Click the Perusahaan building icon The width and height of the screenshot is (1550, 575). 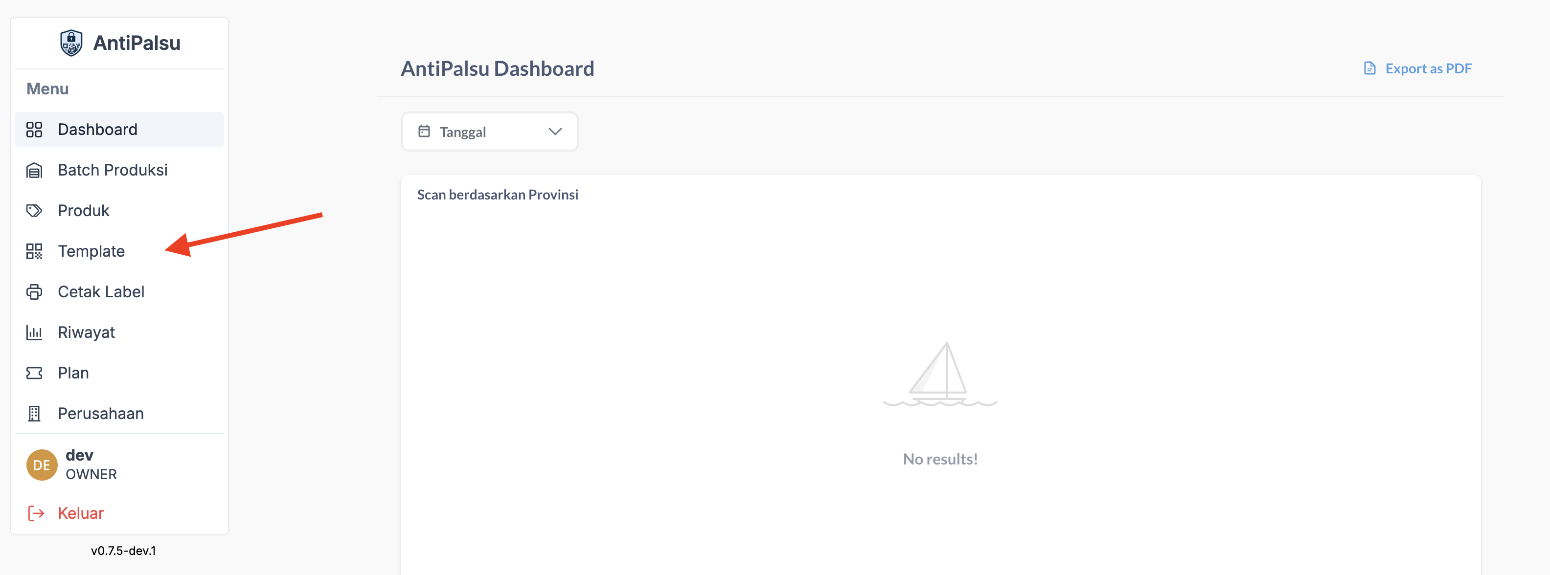(34, 414)
